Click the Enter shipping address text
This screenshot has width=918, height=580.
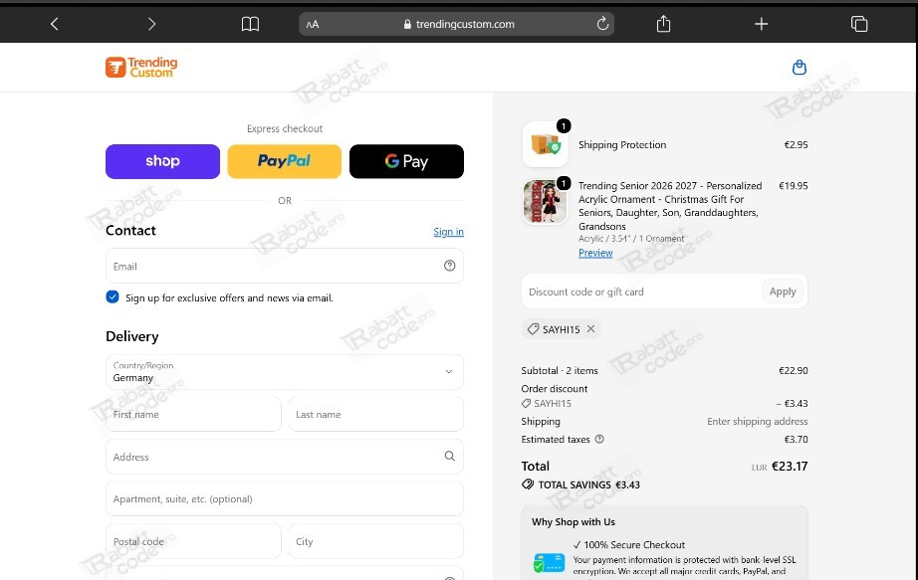757,422
